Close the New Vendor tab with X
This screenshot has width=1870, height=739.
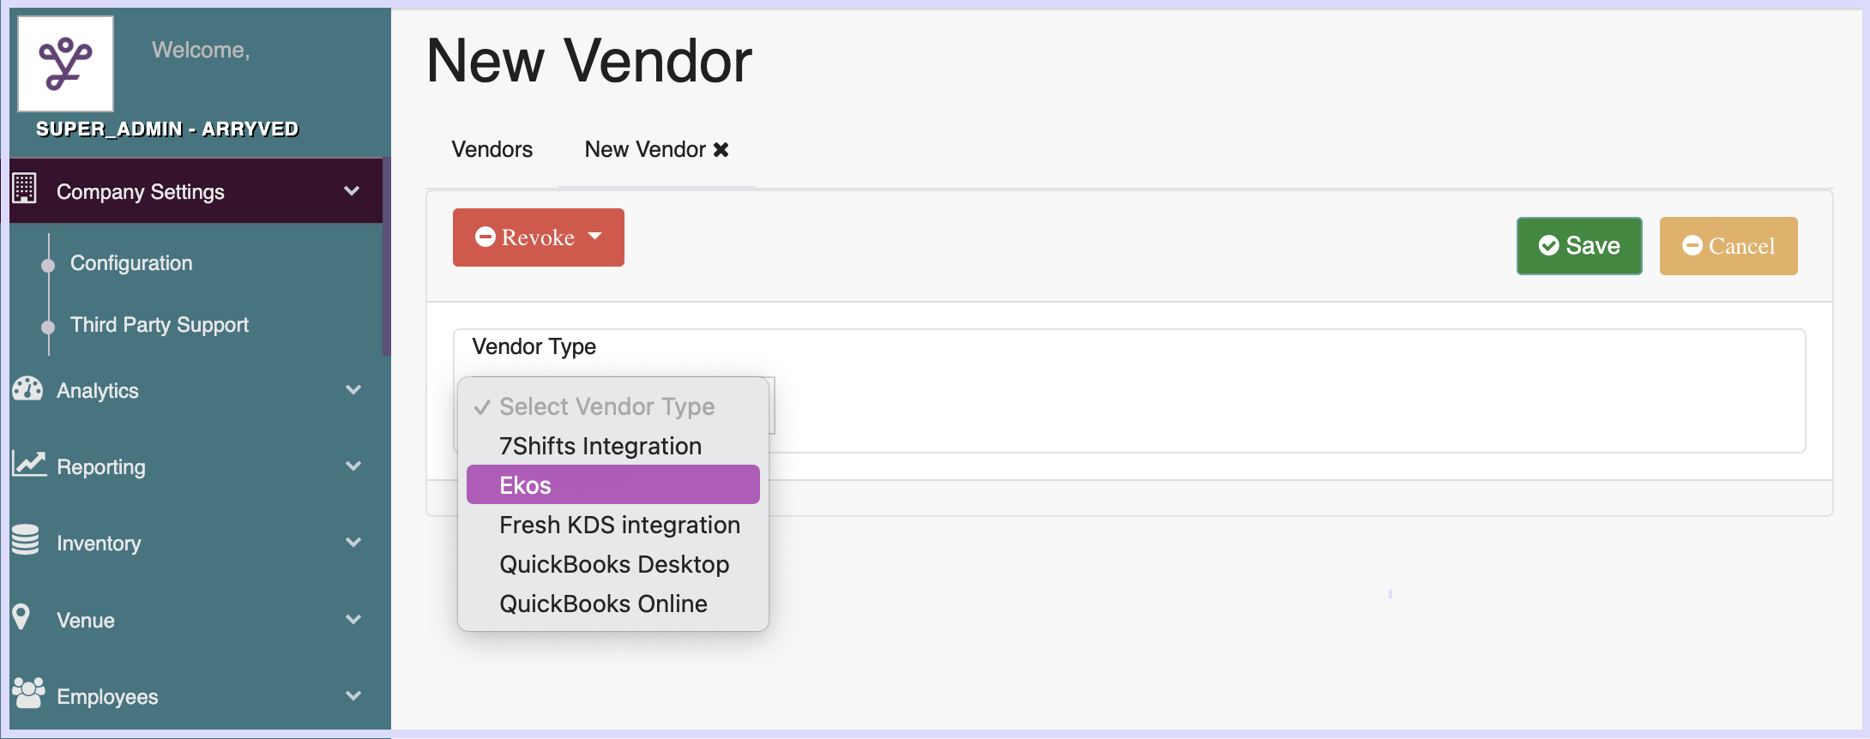(721, 149)
